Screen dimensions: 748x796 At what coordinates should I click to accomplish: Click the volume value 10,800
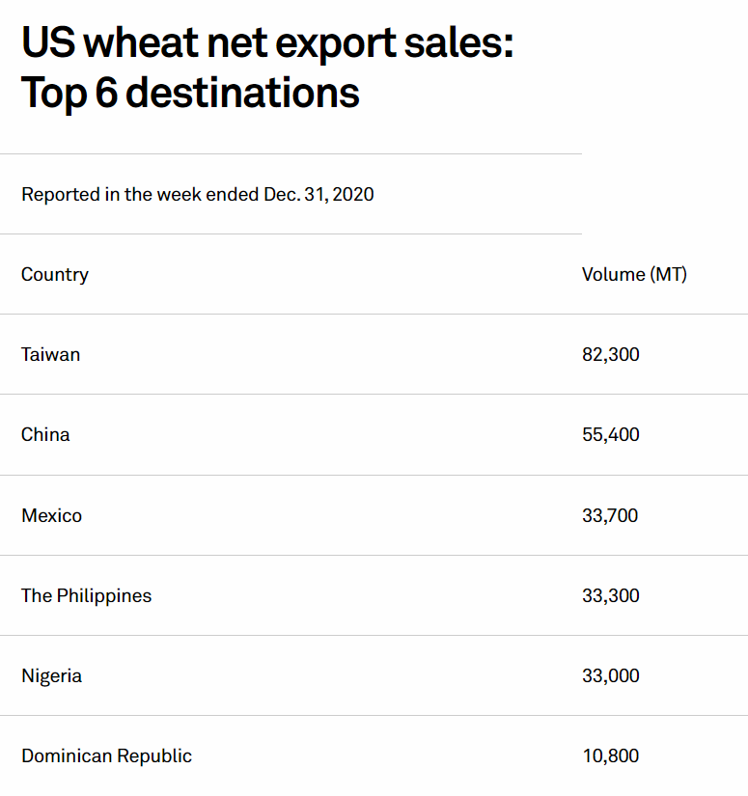tap(610, 755)
